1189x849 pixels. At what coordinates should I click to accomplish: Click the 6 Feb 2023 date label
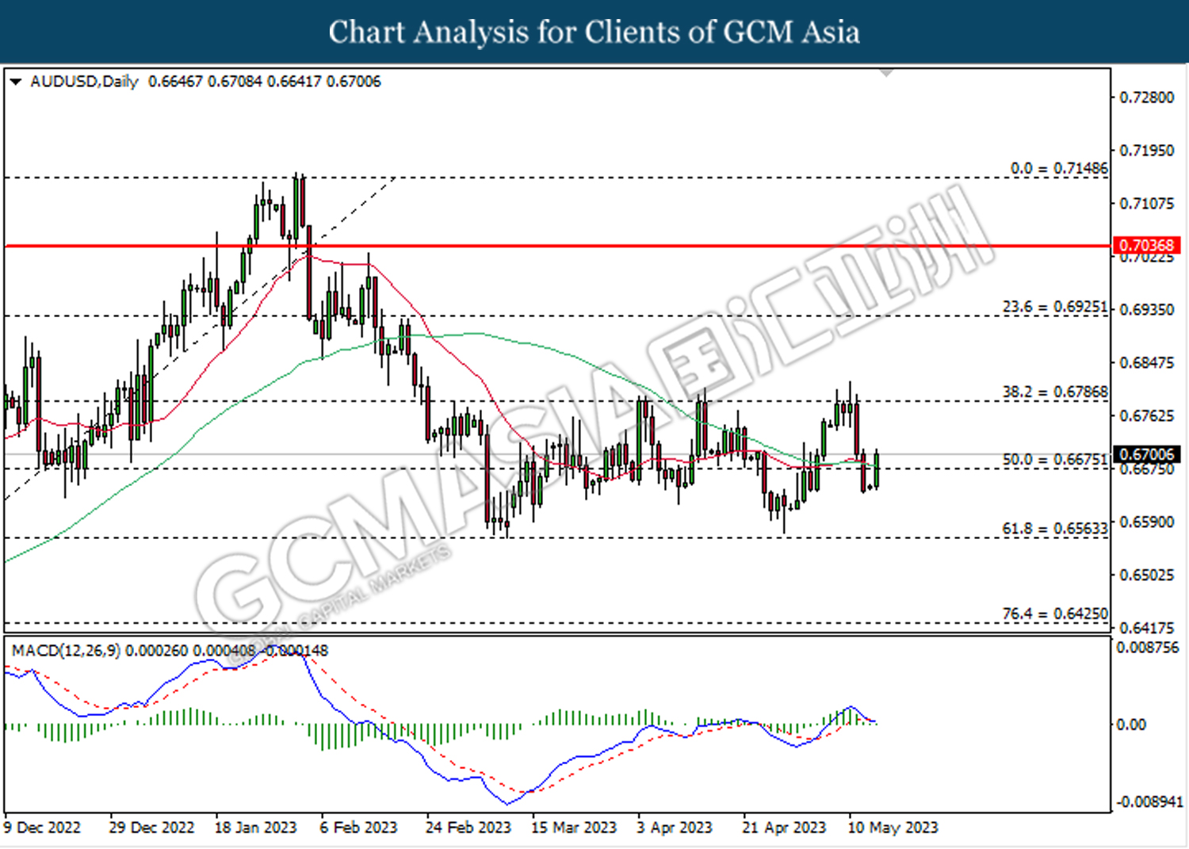(x=358, y=828)
